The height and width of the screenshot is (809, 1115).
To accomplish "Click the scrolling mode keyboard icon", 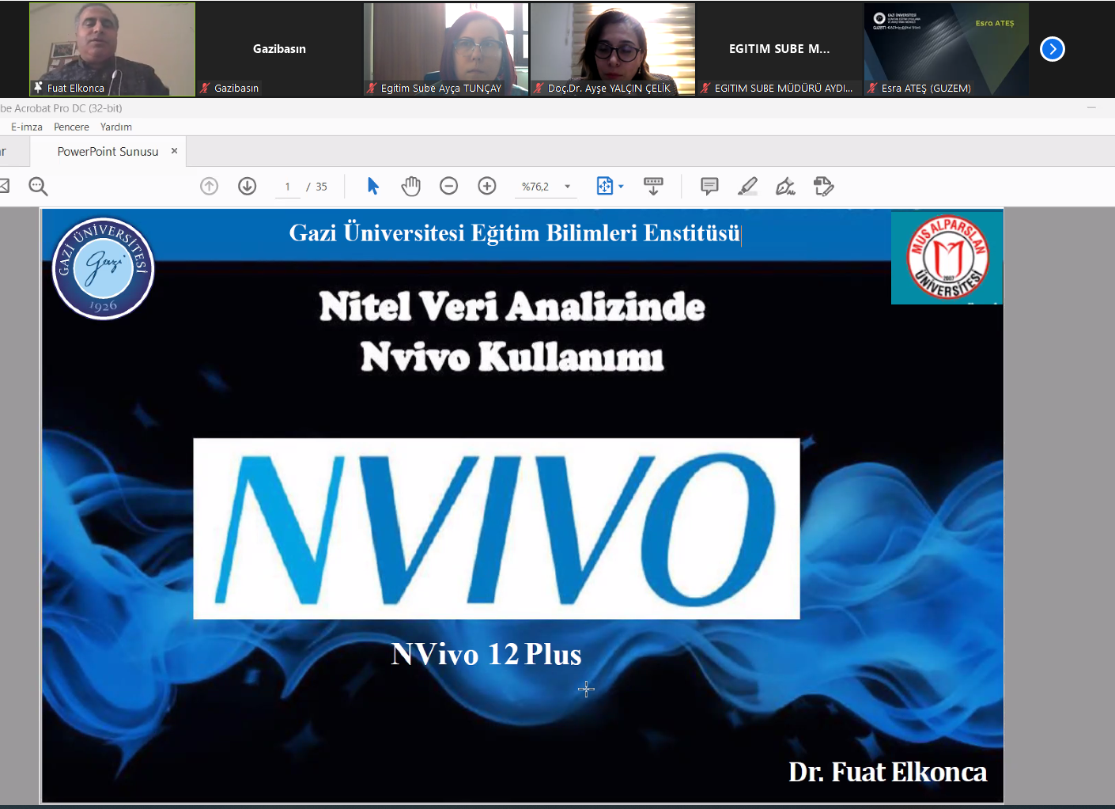I will [x=653, y=186].
